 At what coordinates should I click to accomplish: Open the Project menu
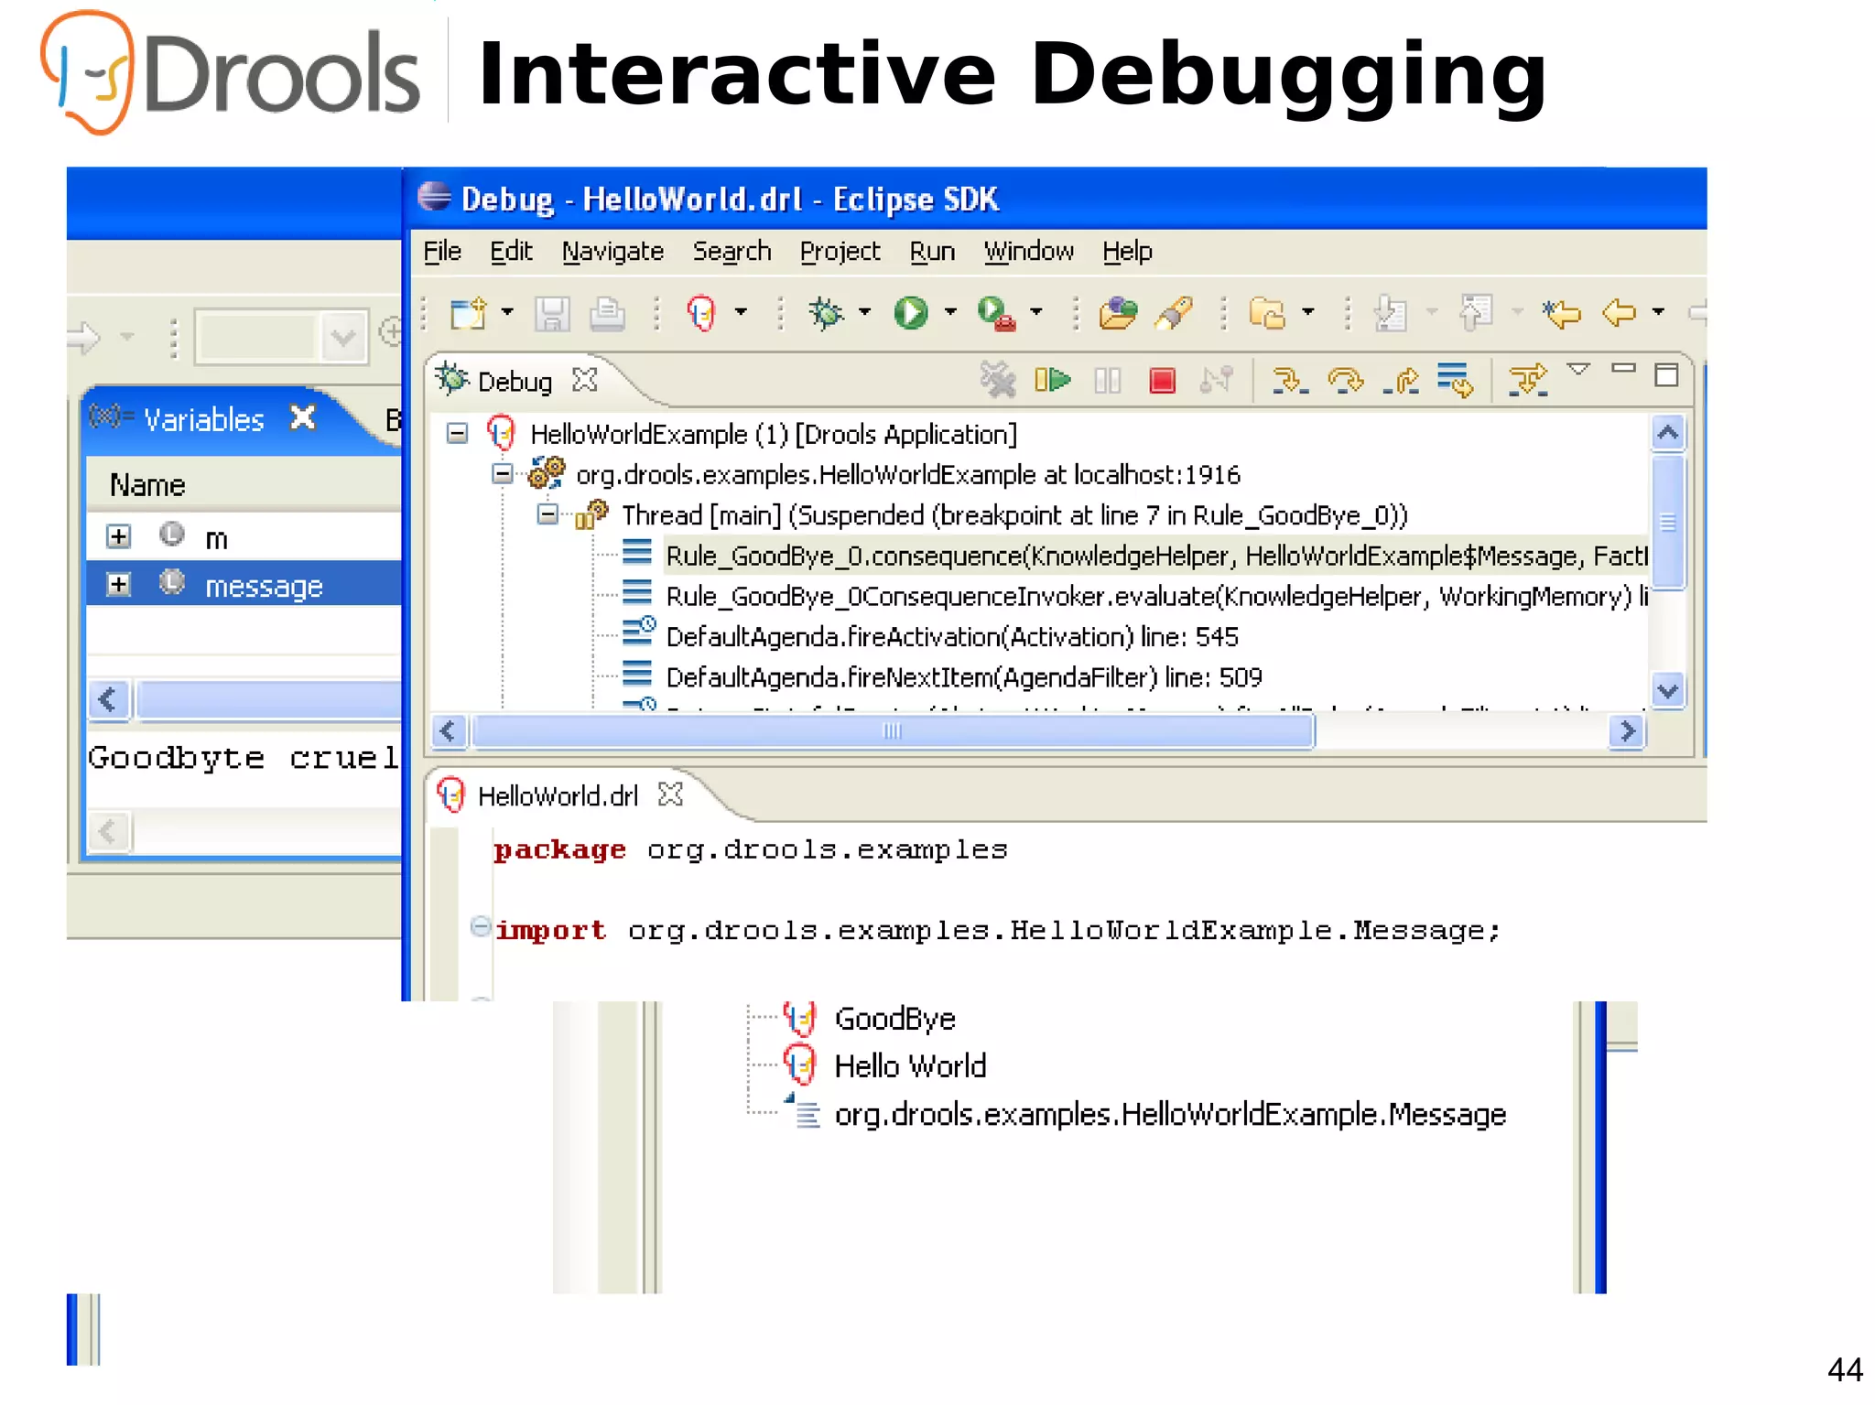840,251
